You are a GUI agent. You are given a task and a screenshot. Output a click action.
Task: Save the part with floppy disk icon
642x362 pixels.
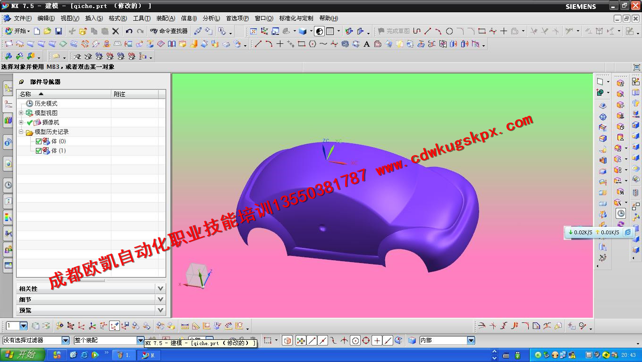pyautogui.click(x=59, y=31)
